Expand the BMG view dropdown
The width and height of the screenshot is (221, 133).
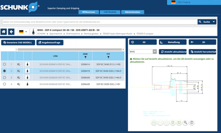154,52
